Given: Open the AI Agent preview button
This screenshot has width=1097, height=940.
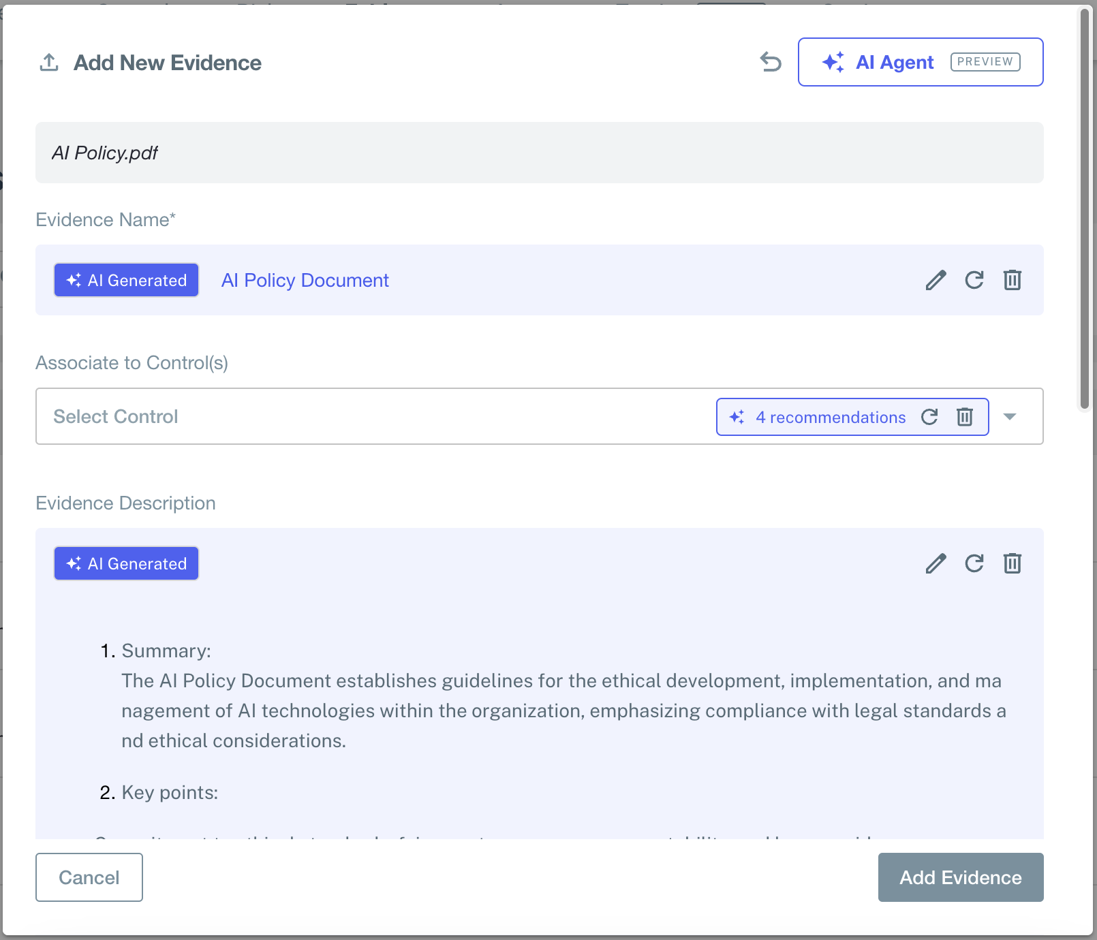Looking at the screenshot, I should [920, 62].
